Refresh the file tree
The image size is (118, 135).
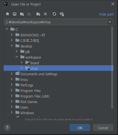coord(54,14)
